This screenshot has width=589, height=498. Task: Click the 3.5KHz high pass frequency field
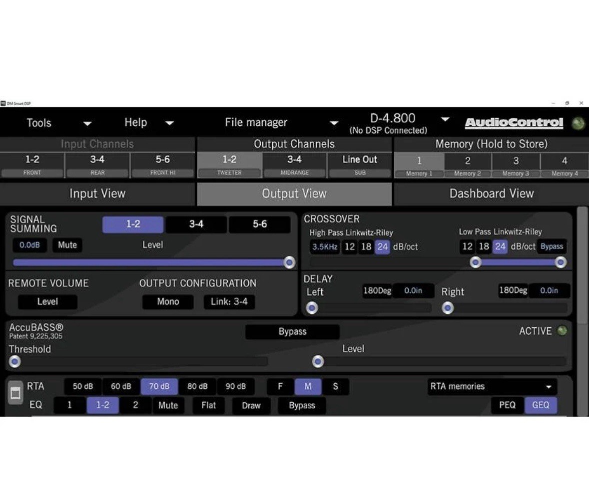[x=325, y=247]
